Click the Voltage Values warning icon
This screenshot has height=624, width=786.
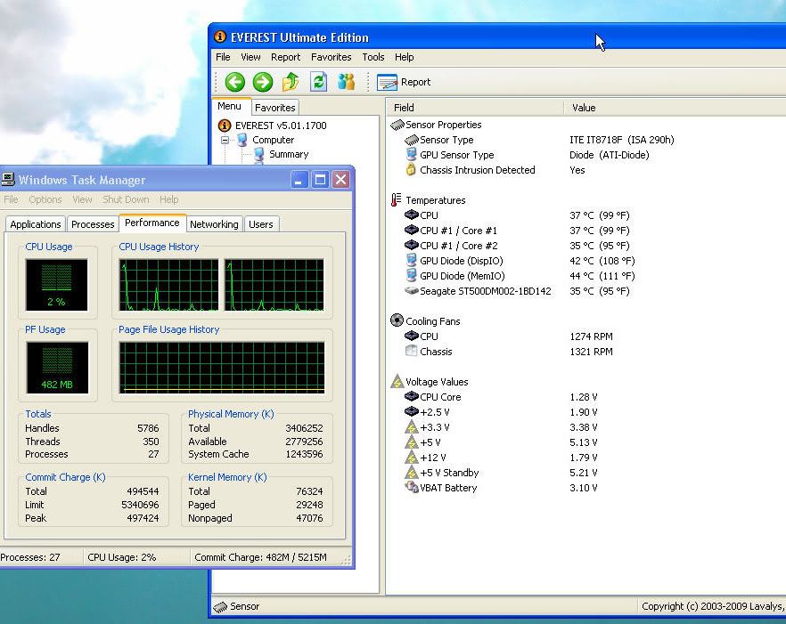coord(397,381)
